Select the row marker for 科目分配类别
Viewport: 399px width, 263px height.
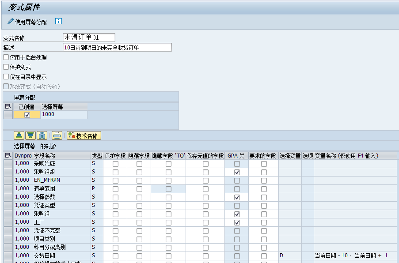[8, 248]
